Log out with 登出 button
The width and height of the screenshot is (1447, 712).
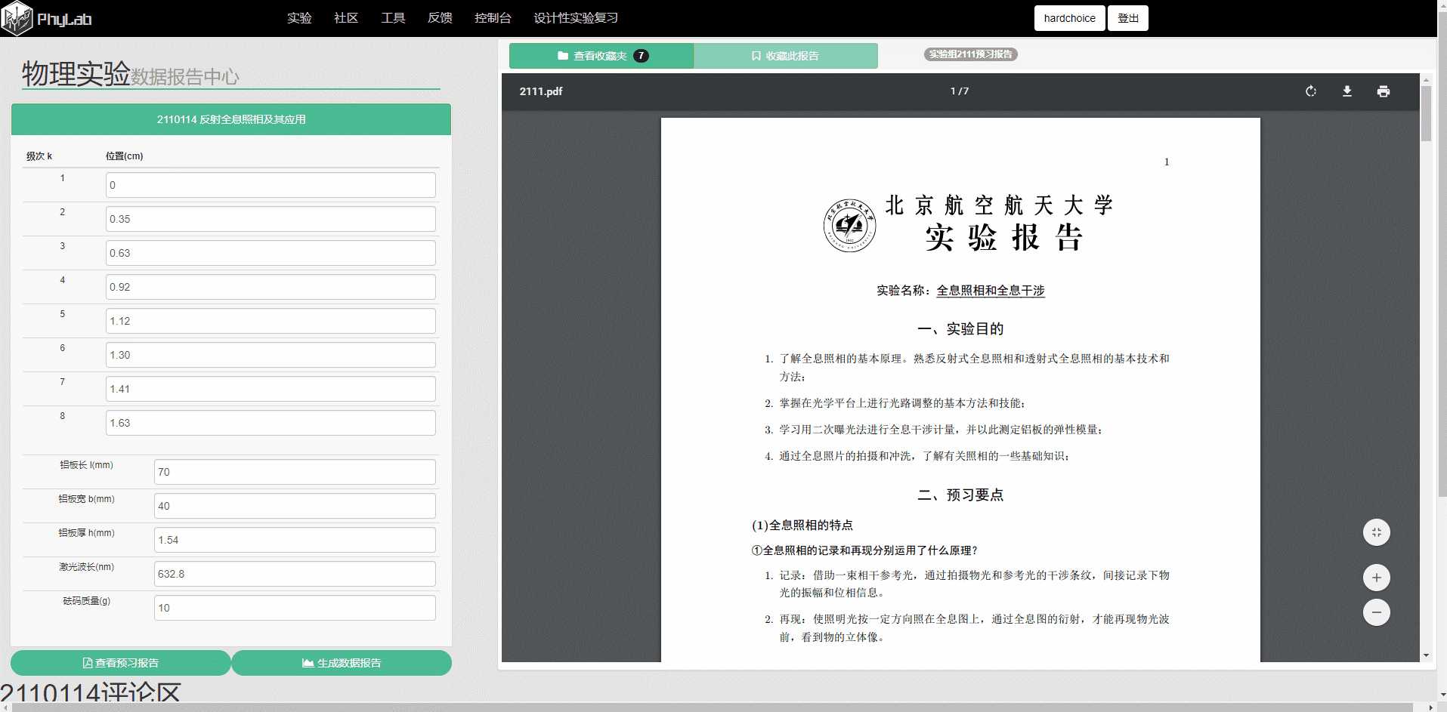[1128, 18]
